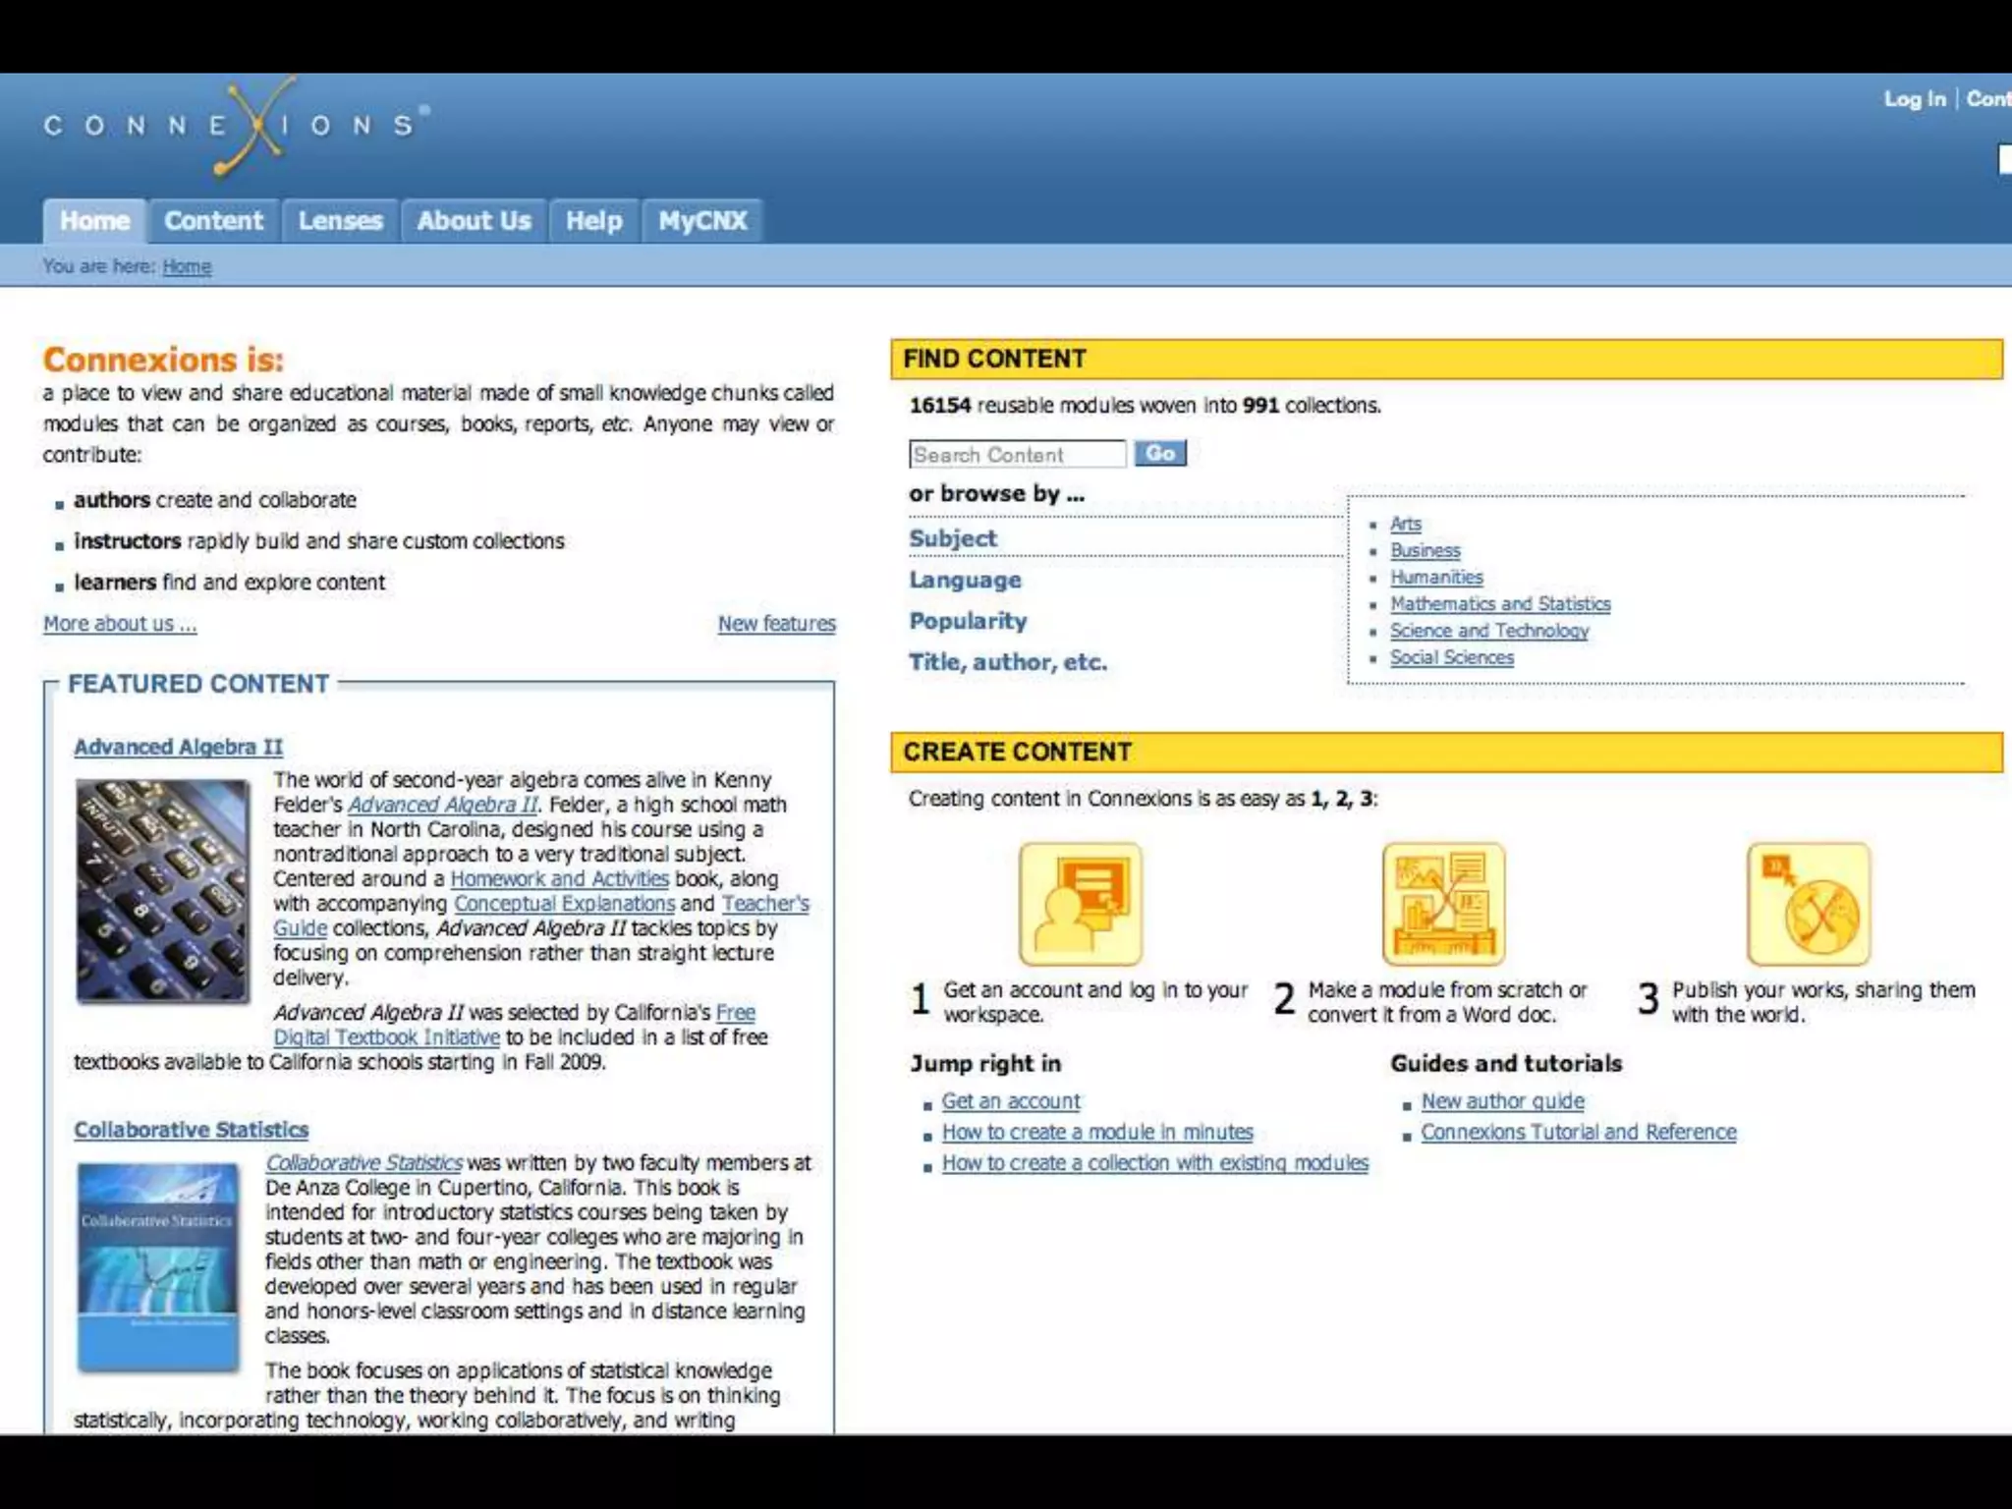Screen dimensions: 2012x1509
Task: Open the MyCNX tab
Action: point(702,221)
